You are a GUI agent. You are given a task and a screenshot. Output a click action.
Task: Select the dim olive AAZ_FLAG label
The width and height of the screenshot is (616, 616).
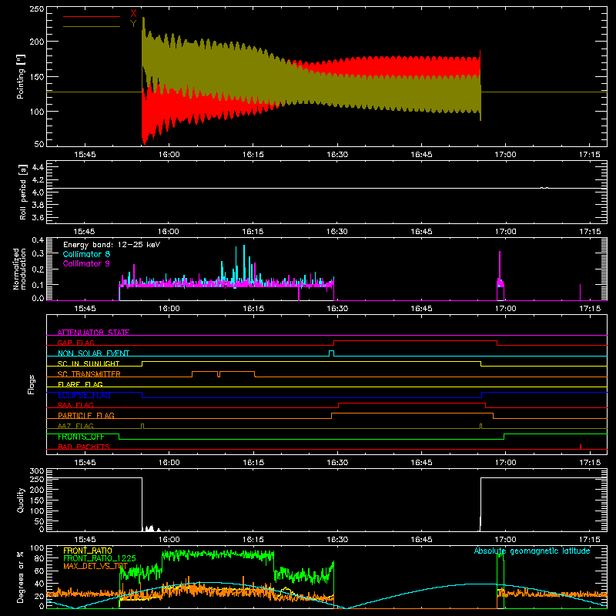(x=75, y=426)
